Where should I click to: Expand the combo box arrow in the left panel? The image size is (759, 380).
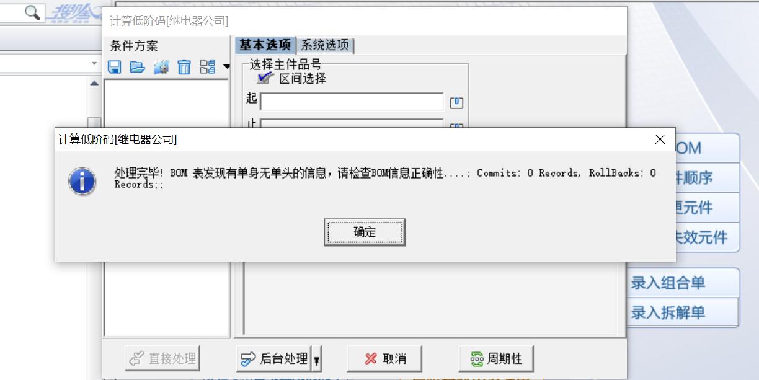point(94,63)
